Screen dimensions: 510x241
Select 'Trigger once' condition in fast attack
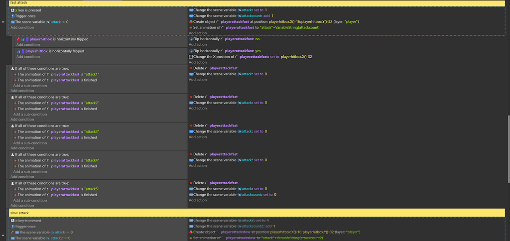pyautogui.click(x=23, y=16)
